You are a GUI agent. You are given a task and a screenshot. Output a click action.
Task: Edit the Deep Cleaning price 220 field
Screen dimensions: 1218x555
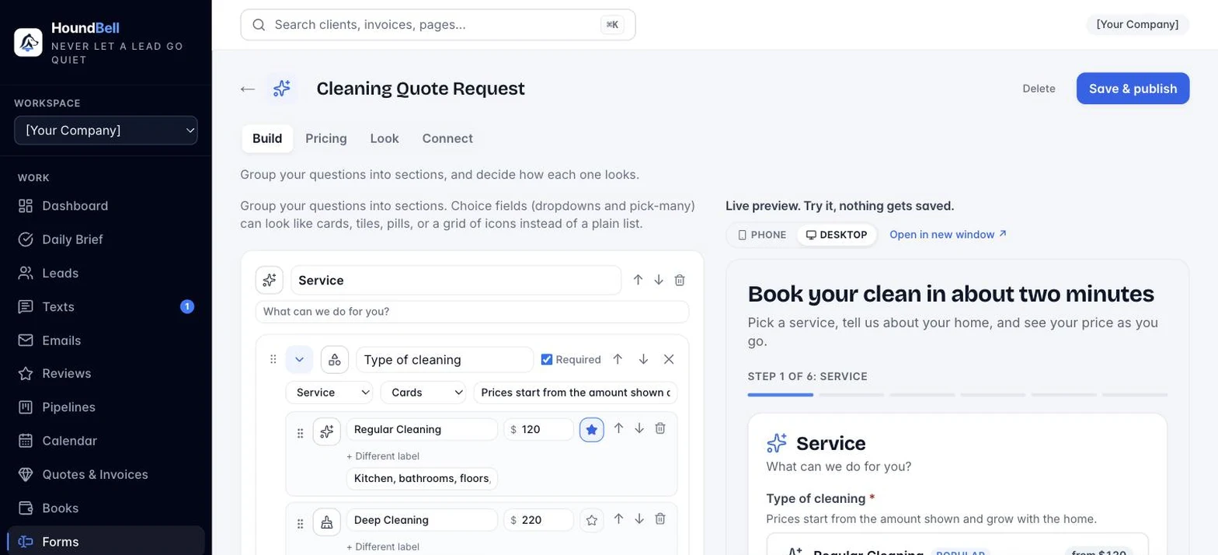point(539,520)
